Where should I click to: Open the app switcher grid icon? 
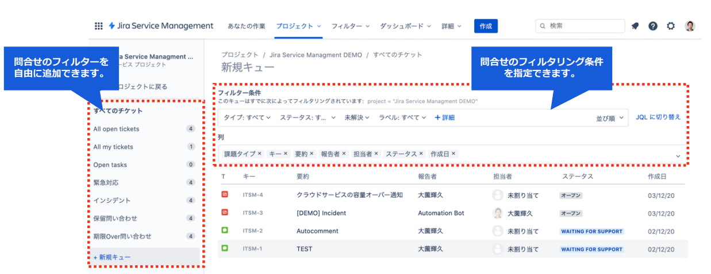tap(98, 26)
